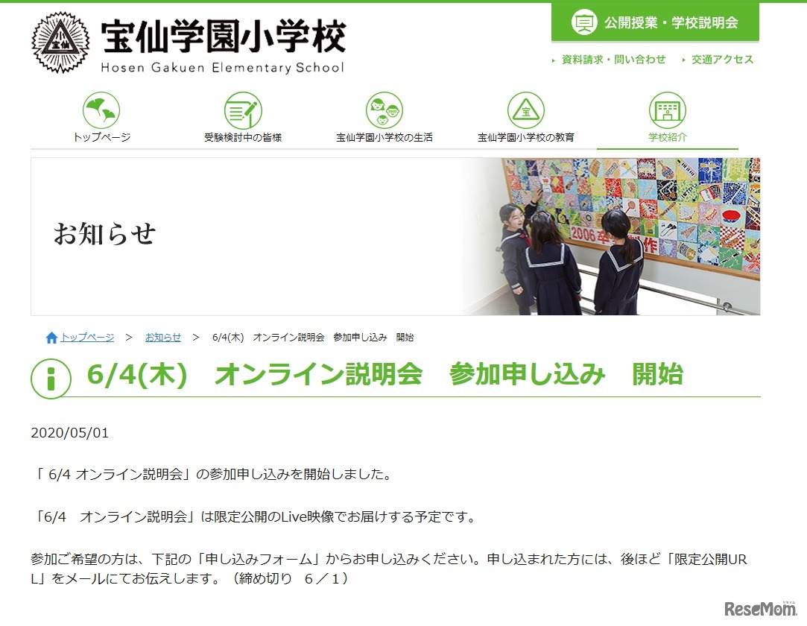This screenshot has width=807, height=626.
Task: Click the home icon in breadcrumb
Action: [51, 338]
